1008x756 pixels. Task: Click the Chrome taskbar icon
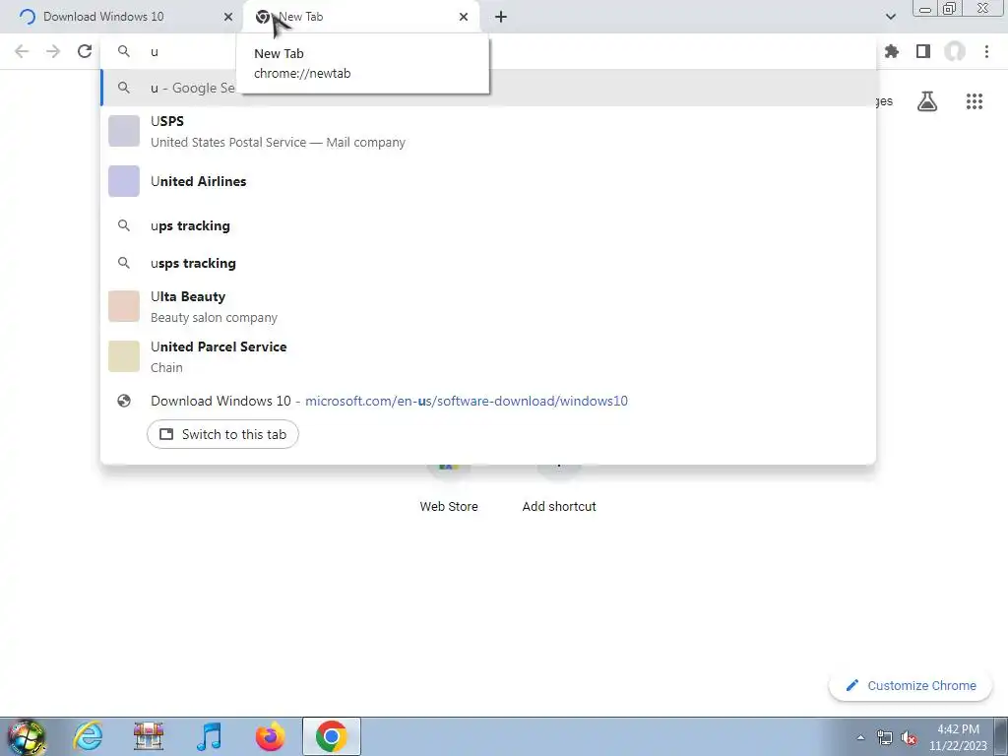point(331,736)
